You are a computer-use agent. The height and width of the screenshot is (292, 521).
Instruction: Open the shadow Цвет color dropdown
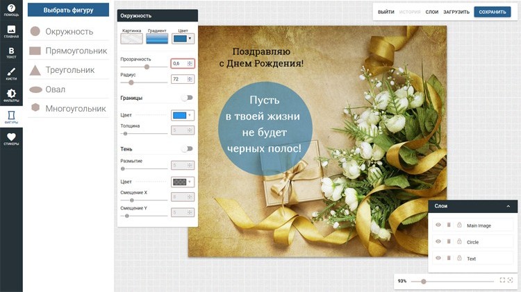[x=183, y=182]
